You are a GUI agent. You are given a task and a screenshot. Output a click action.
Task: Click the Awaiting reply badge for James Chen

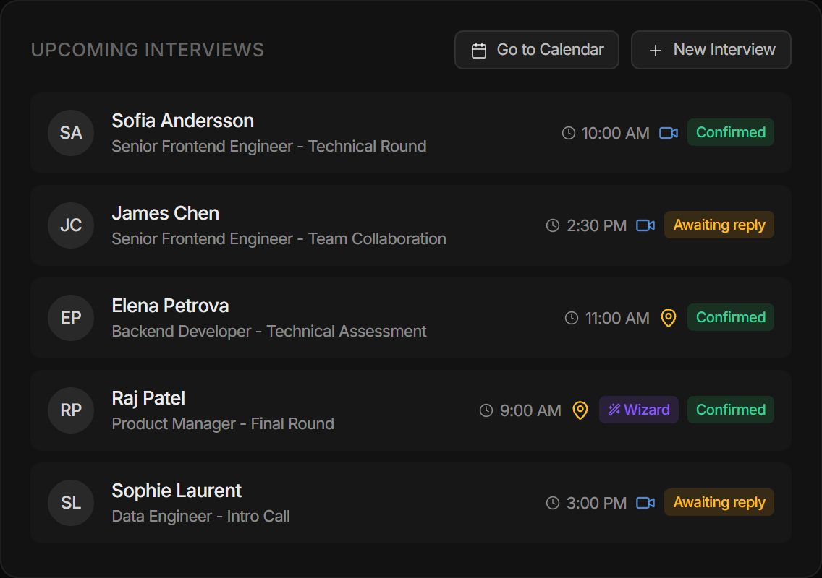(x=719, y=225)
